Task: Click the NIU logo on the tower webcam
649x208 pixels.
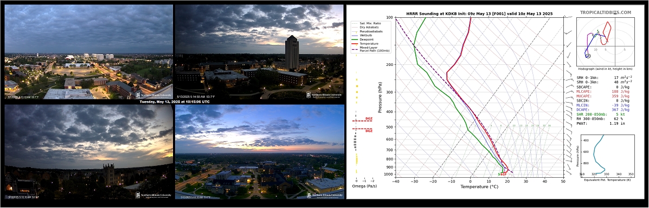Action: click(324, 95)
